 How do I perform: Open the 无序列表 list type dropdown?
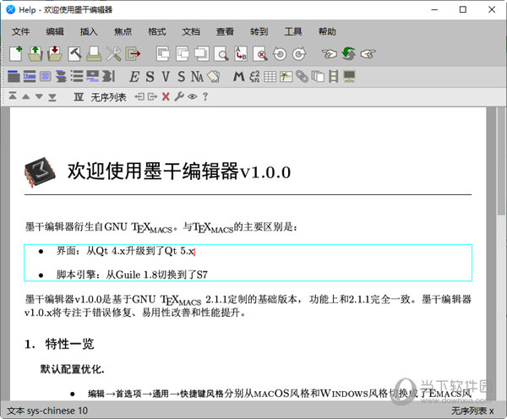tap(108, 97)
